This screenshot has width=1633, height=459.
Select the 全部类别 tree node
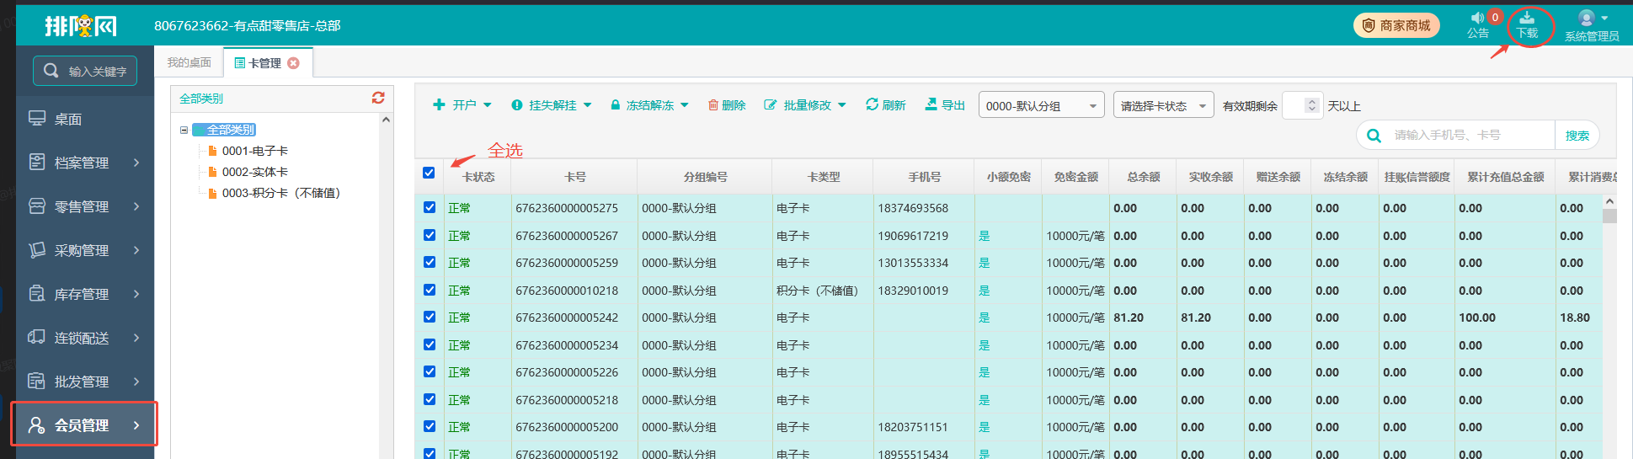tap(224, 130)
